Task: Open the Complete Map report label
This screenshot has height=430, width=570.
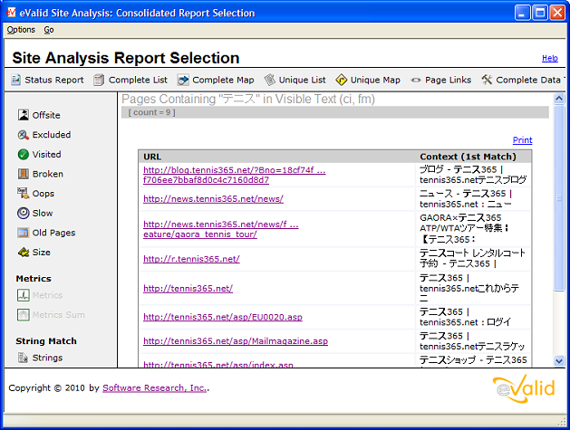Action: [223, 80]
